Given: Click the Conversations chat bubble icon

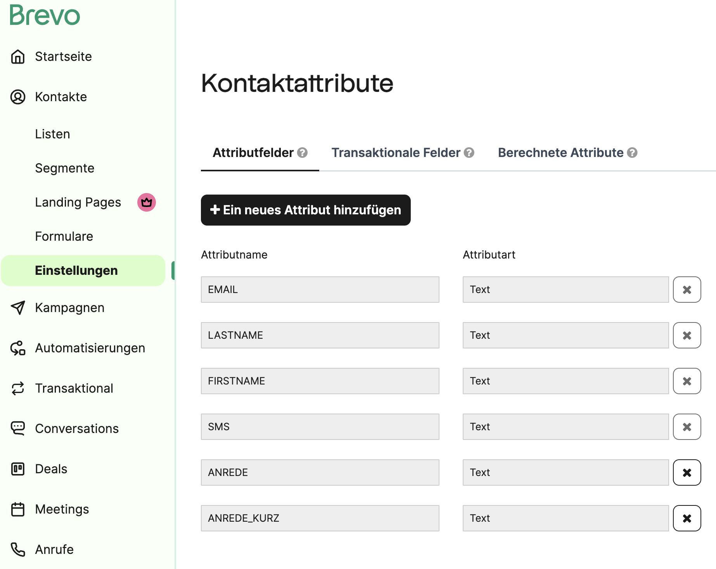Looking at the screenshot, I should click(x=18, y=428).
